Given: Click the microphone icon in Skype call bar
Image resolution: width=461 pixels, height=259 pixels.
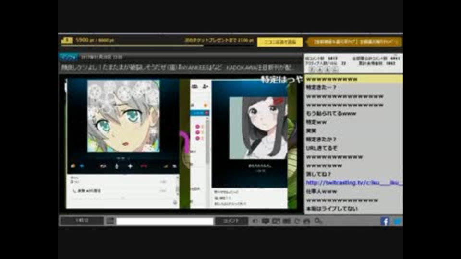Looking at the screenshot, I should click(116, 166).
